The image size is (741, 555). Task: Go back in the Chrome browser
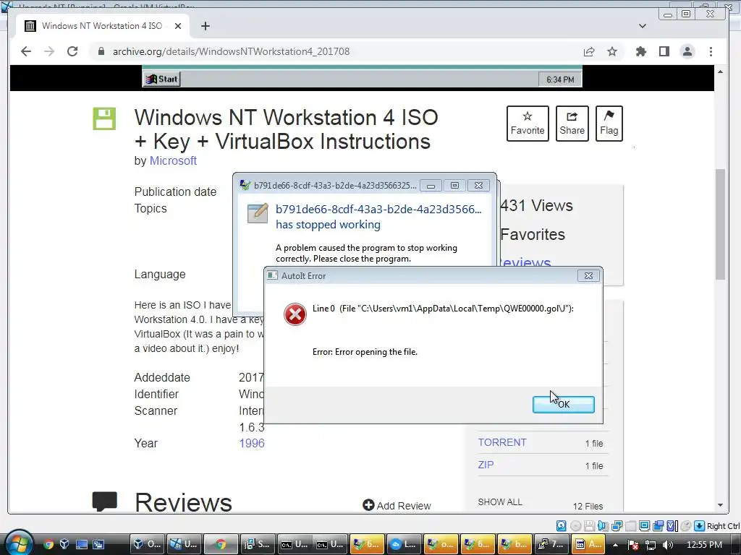26,51
